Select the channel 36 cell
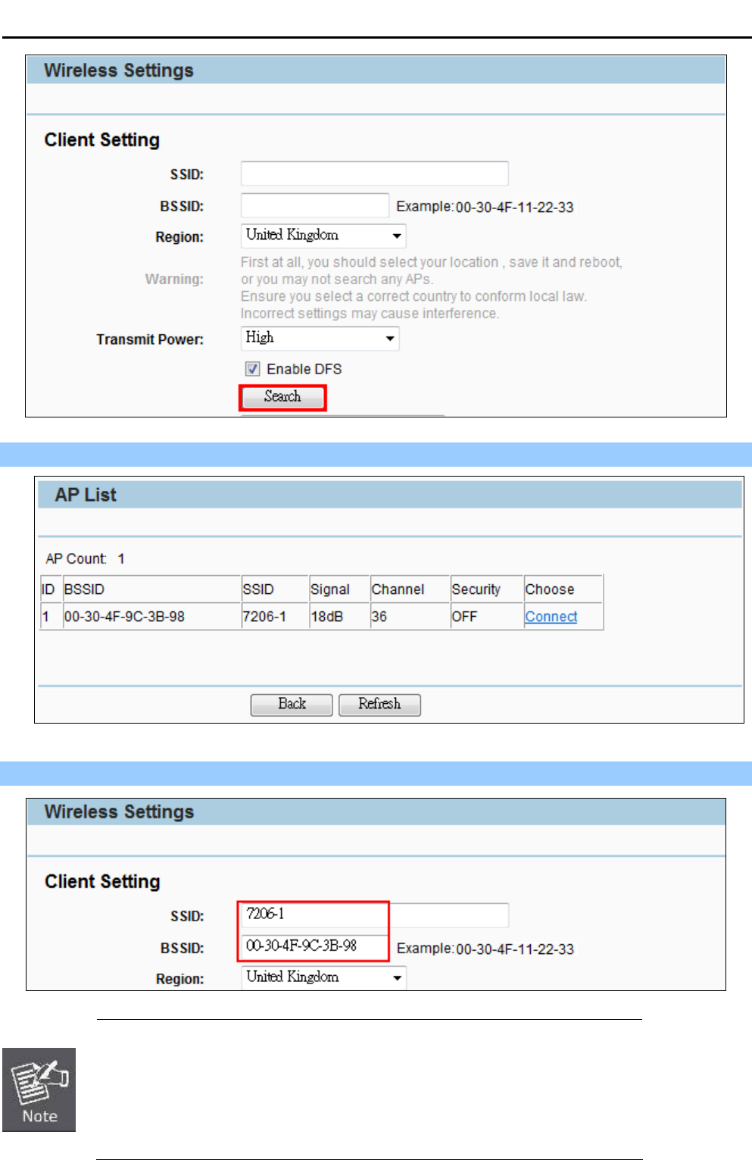752x1160 pixels. [410, 616]
